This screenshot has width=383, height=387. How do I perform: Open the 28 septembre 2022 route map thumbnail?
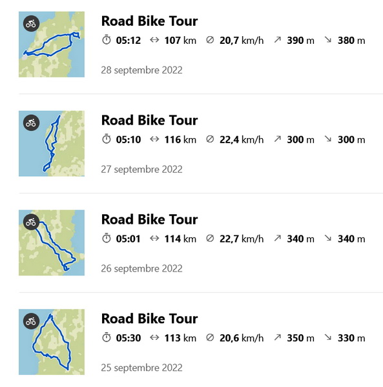52,44
